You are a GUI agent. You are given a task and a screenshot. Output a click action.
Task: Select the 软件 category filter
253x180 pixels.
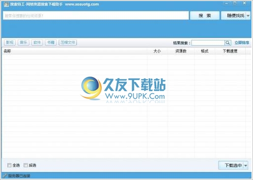[37, 43]
